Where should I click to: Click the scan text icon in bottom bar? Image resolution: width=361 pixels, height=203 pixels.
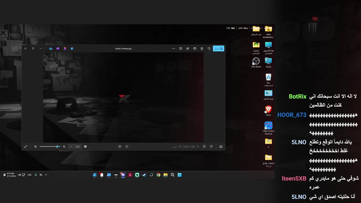[120, 147]
